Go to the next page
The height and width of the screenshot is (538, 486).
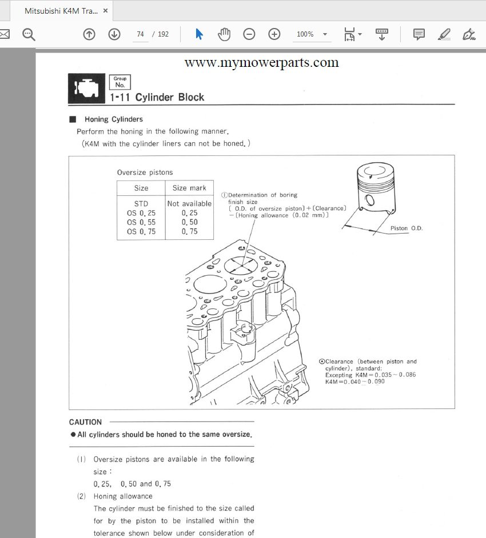tap(114, 34)
